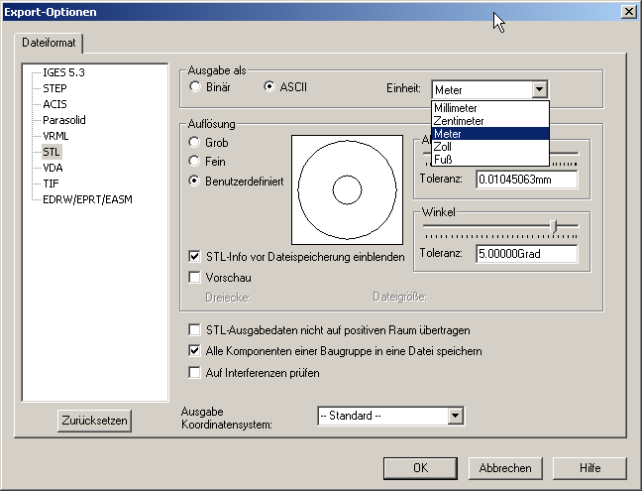The image size is (642, 491).
Task: Switch to the Dateiformat tab
Action: (48, 44)
